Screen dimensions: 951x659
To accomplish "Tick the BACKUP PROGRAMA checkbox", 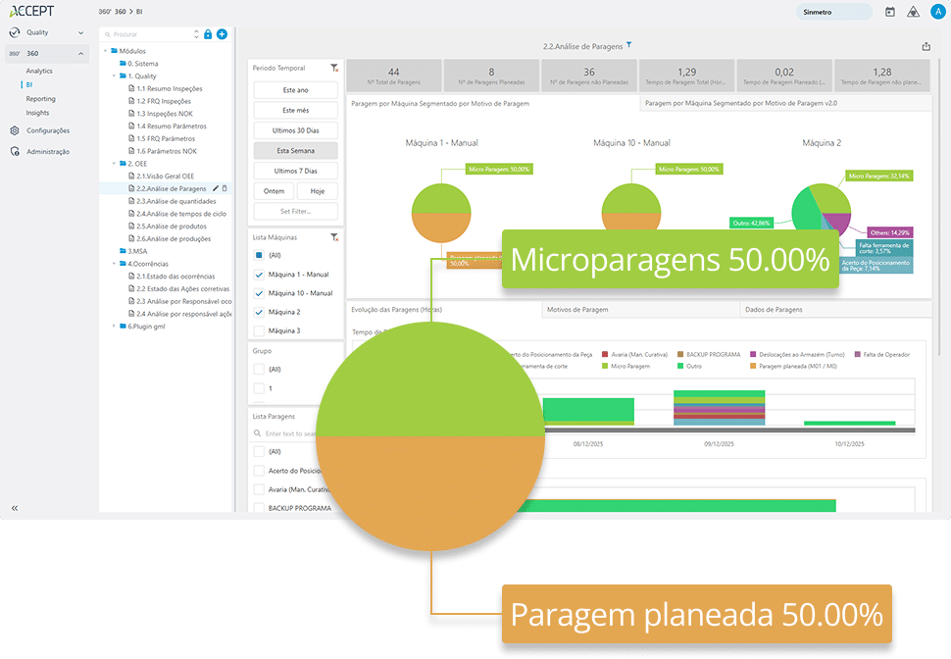I will (x=259, y=508).
